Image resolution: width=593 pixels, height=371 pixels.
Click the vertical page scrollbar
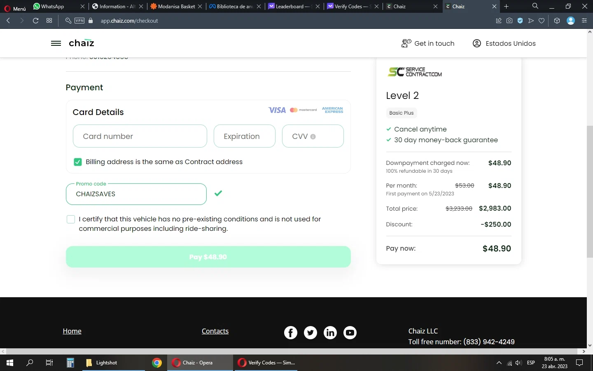[x=590, y=191]
